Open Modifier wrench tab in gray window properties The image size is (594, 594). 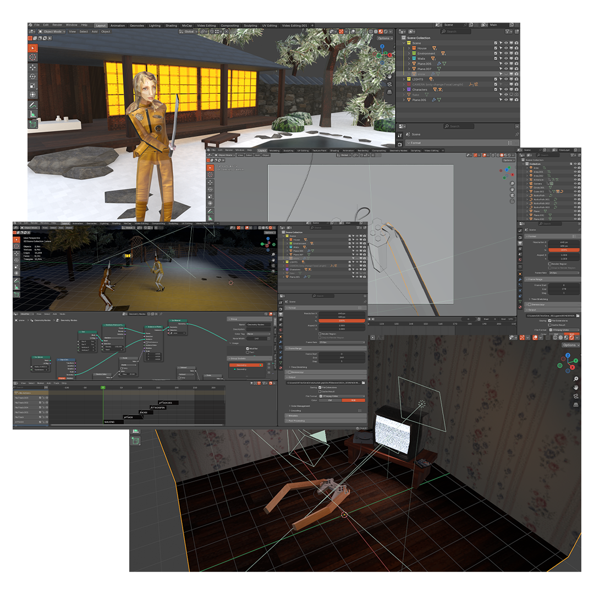click(520, 279)
